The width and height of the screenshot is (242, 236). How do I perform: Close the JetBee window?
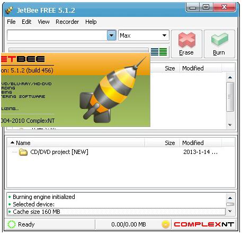click(224, 7)
